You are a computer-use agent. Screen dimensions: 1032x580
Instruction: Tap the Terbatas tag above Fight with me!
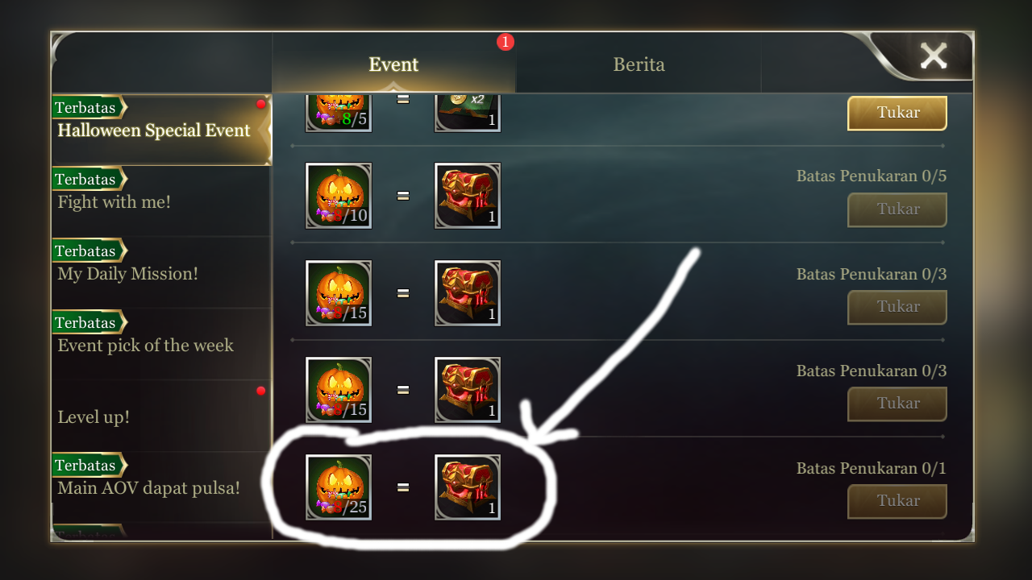89,179
